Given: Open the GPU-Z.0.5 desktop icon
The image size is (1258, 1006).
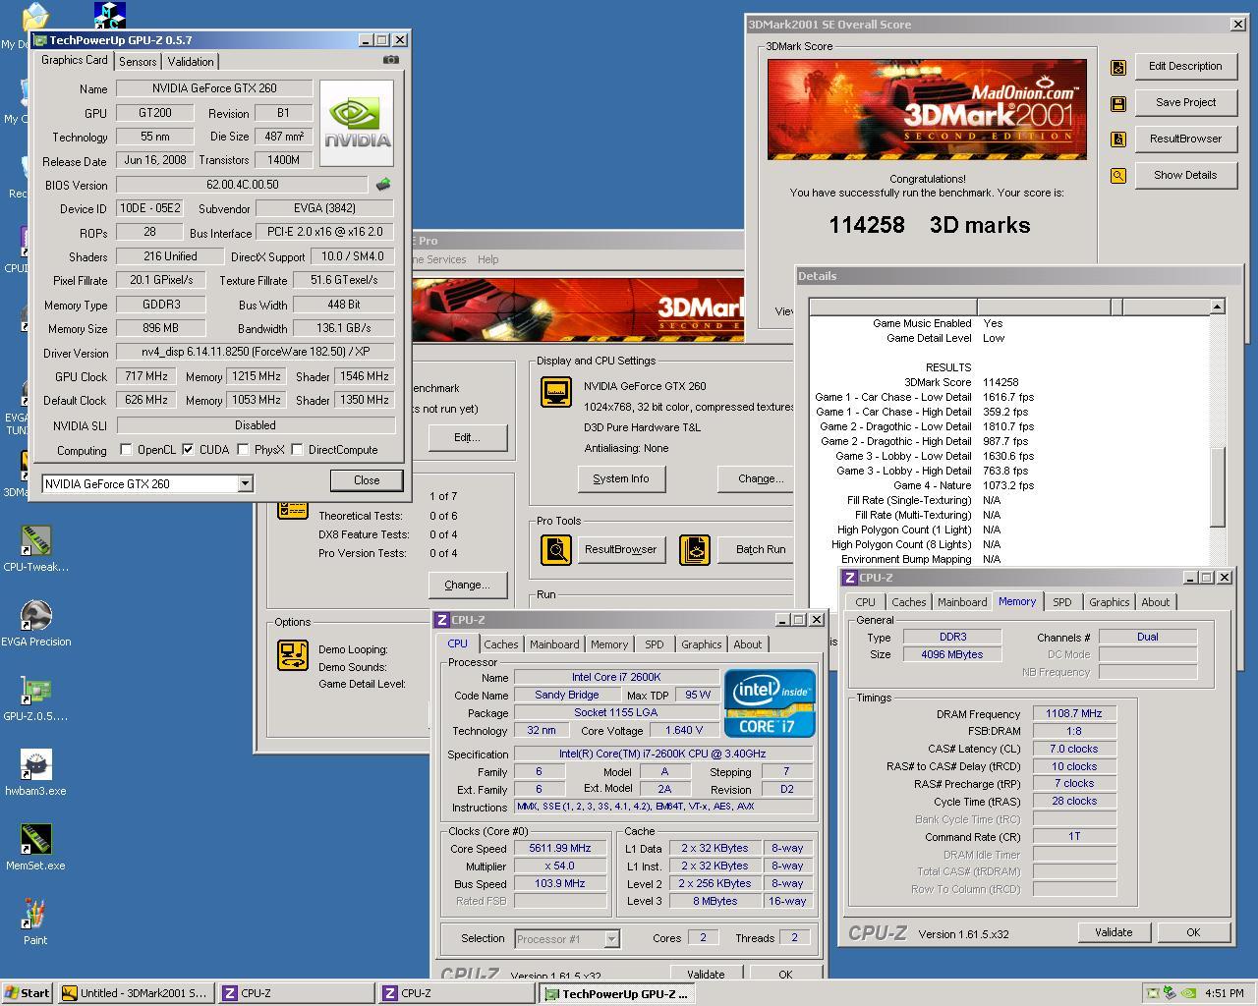Looking at the screenshot, I should click(35, 698).
